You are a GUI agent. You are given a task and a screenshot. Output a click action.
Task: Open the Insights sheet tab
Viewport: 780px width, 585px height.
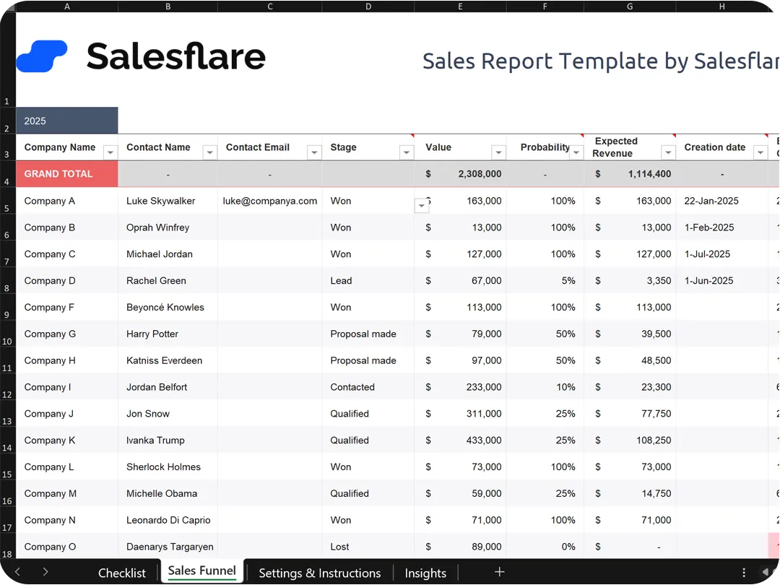pos(425,573)
